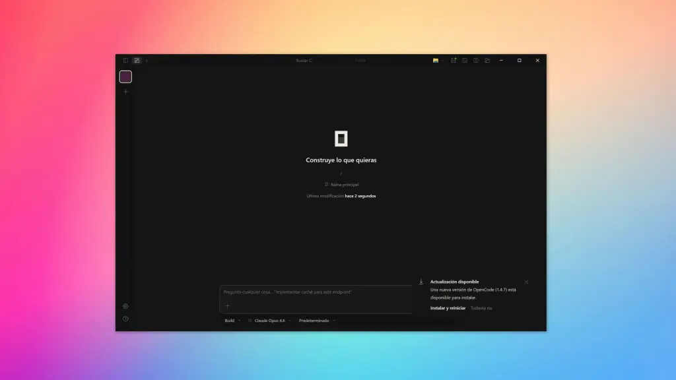Screen dimensions: 676x380
Task: Click the plus icon inside the prompt box
Action: (x=227, y=307)
